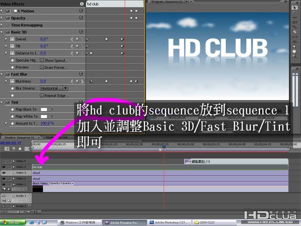Switch to Adobe Photoshop CS3 taskbar button
Image resolution: width=301 pixels, height=226 pixels.
[170, 223]
